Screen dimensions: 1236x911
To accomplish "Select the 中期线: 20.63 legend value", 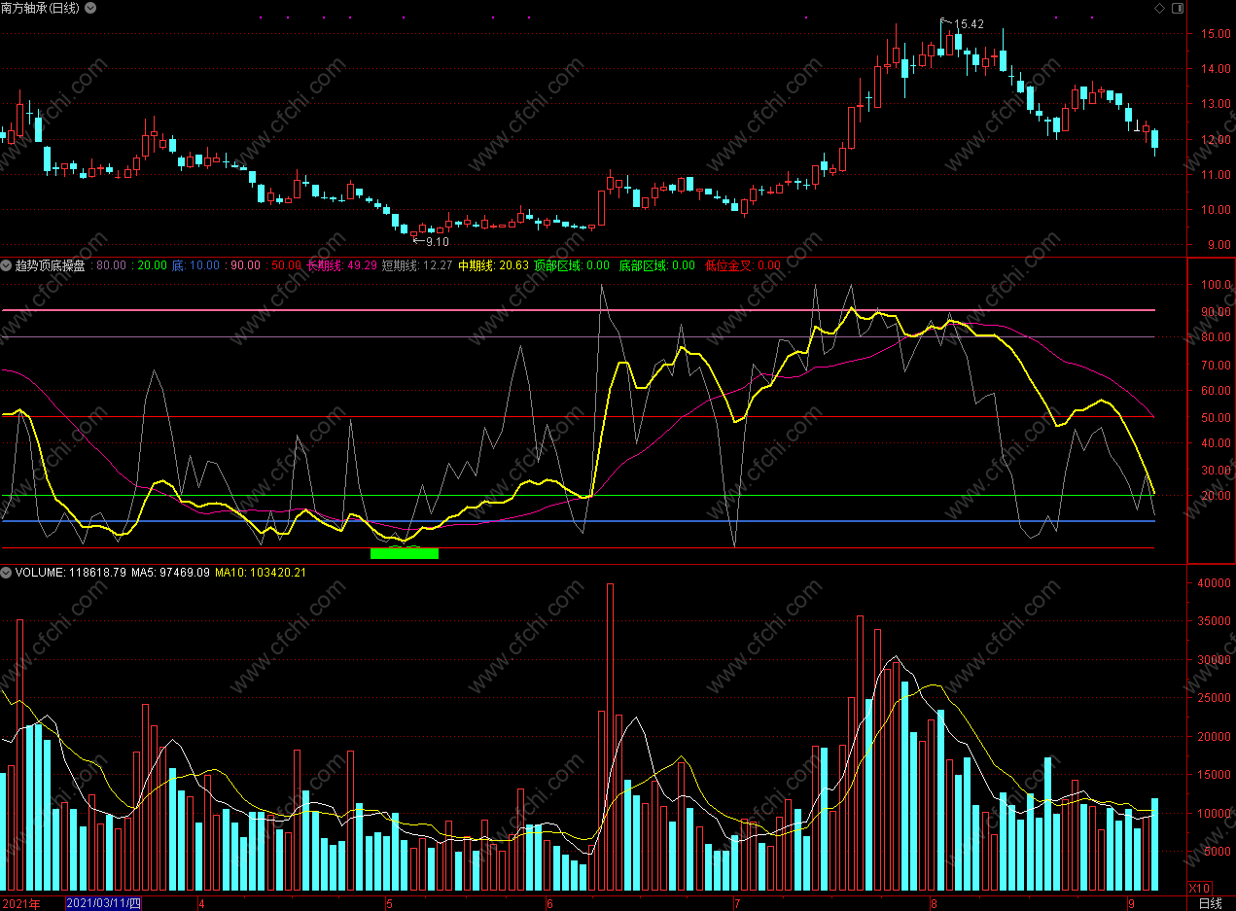I will [494, 264].
